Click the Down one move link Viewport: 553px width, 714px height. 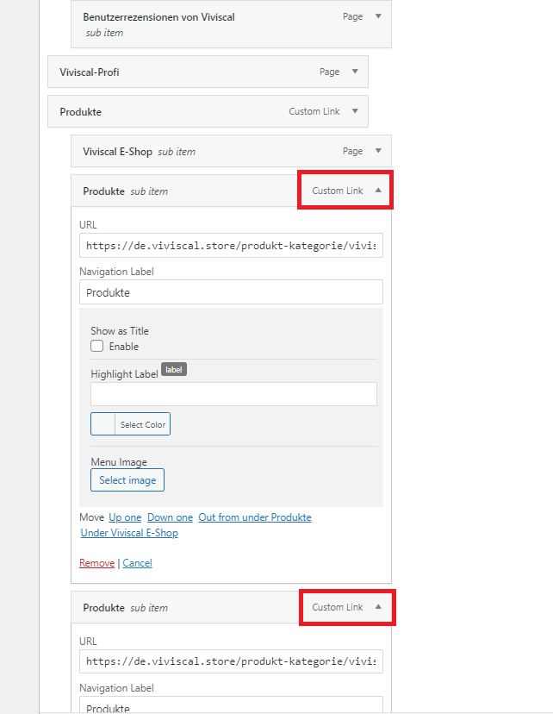[x=170, y=517]
